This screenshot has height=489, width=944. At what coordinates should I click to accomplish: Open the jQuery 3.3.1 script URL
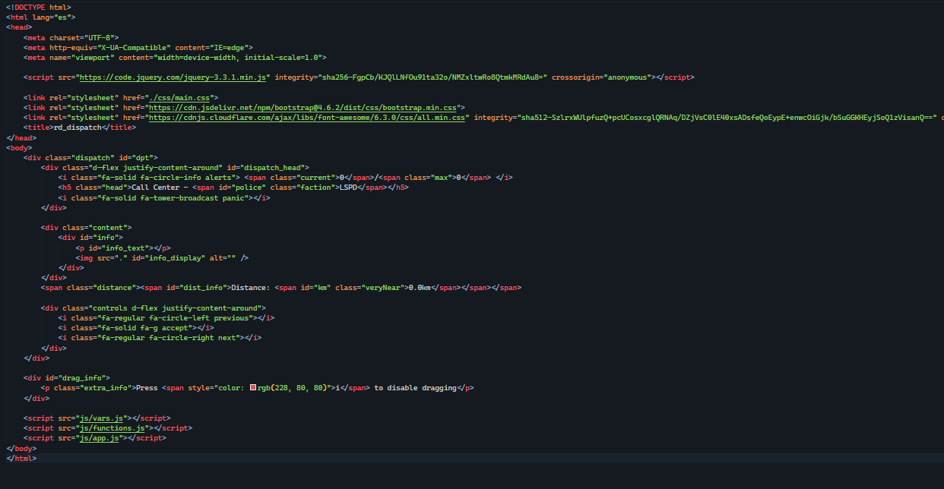pos(175,77)
